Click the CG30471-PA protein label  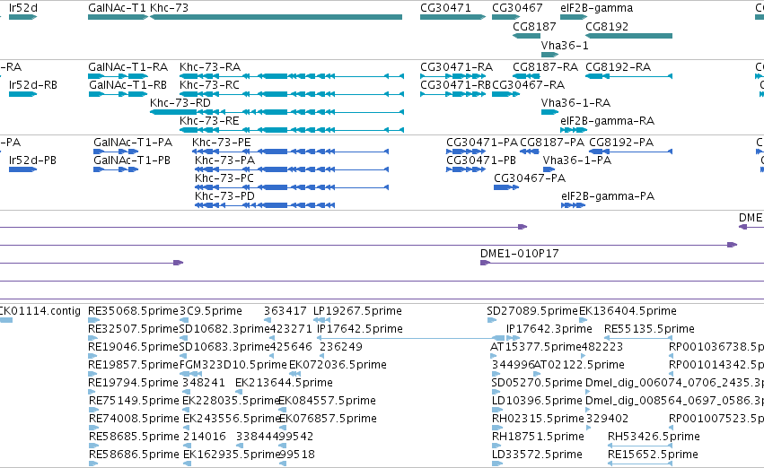[482, 143]
